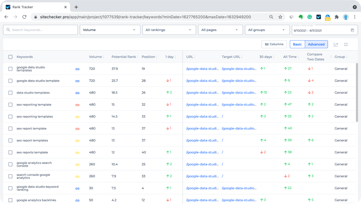This screenshot has height=204, width=361.
Task: Click link icon for google analytics backlinks
Action: pos(77,200)
